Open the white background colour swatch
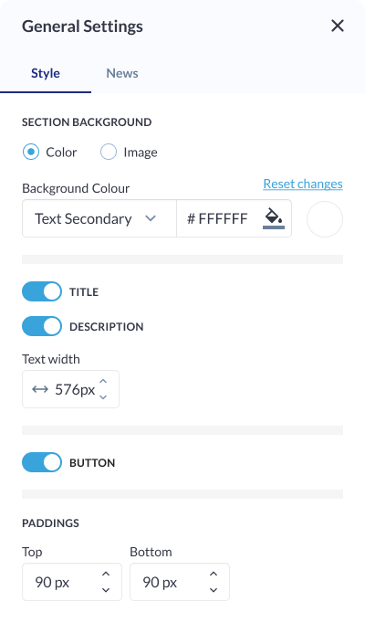The width and height of the screenshot is (365, 623). click(325, 219)
